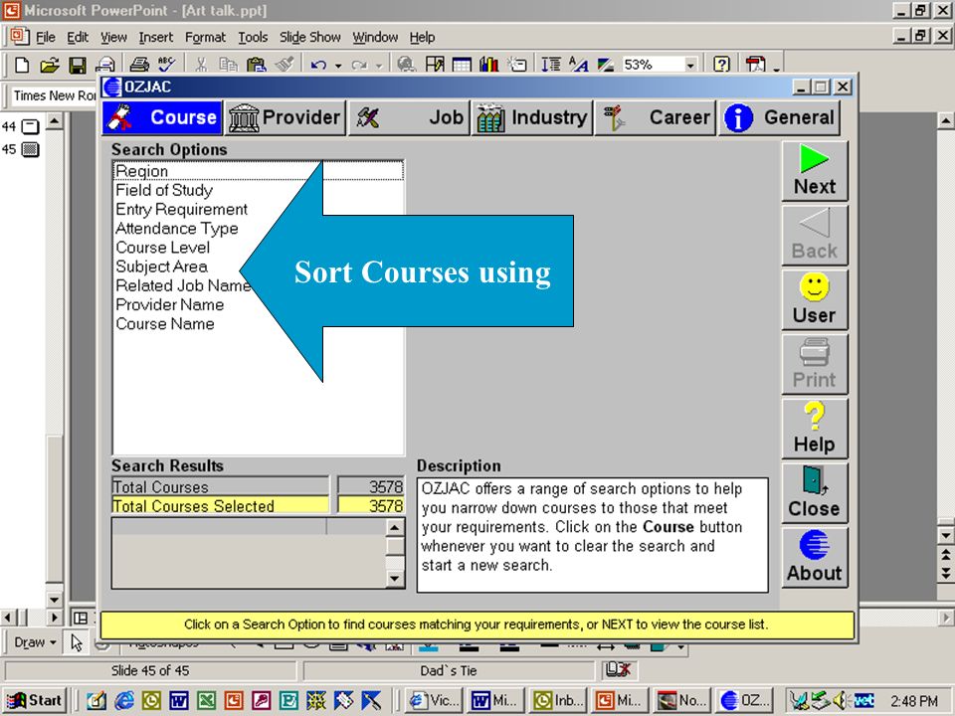Click the smiley User button
The width and height of the screenshot is (955, 716).
click(x=815, y=299)
